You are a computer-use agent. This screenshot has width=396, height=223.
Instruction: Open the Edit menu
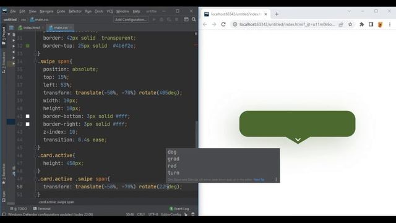pos(22,11)
